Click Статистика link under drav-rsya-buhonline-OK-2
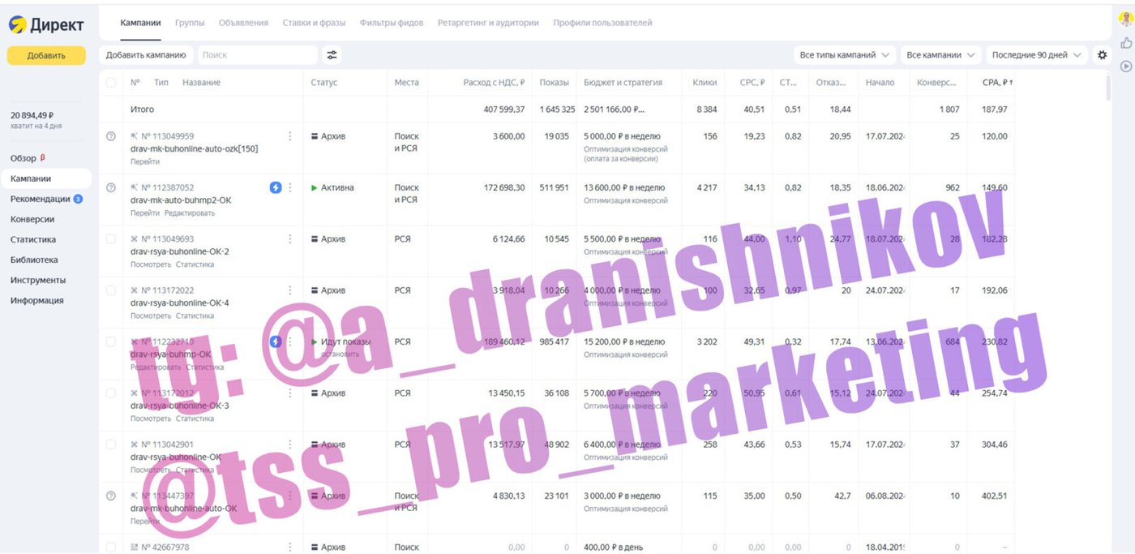 [x=195, y=264]
